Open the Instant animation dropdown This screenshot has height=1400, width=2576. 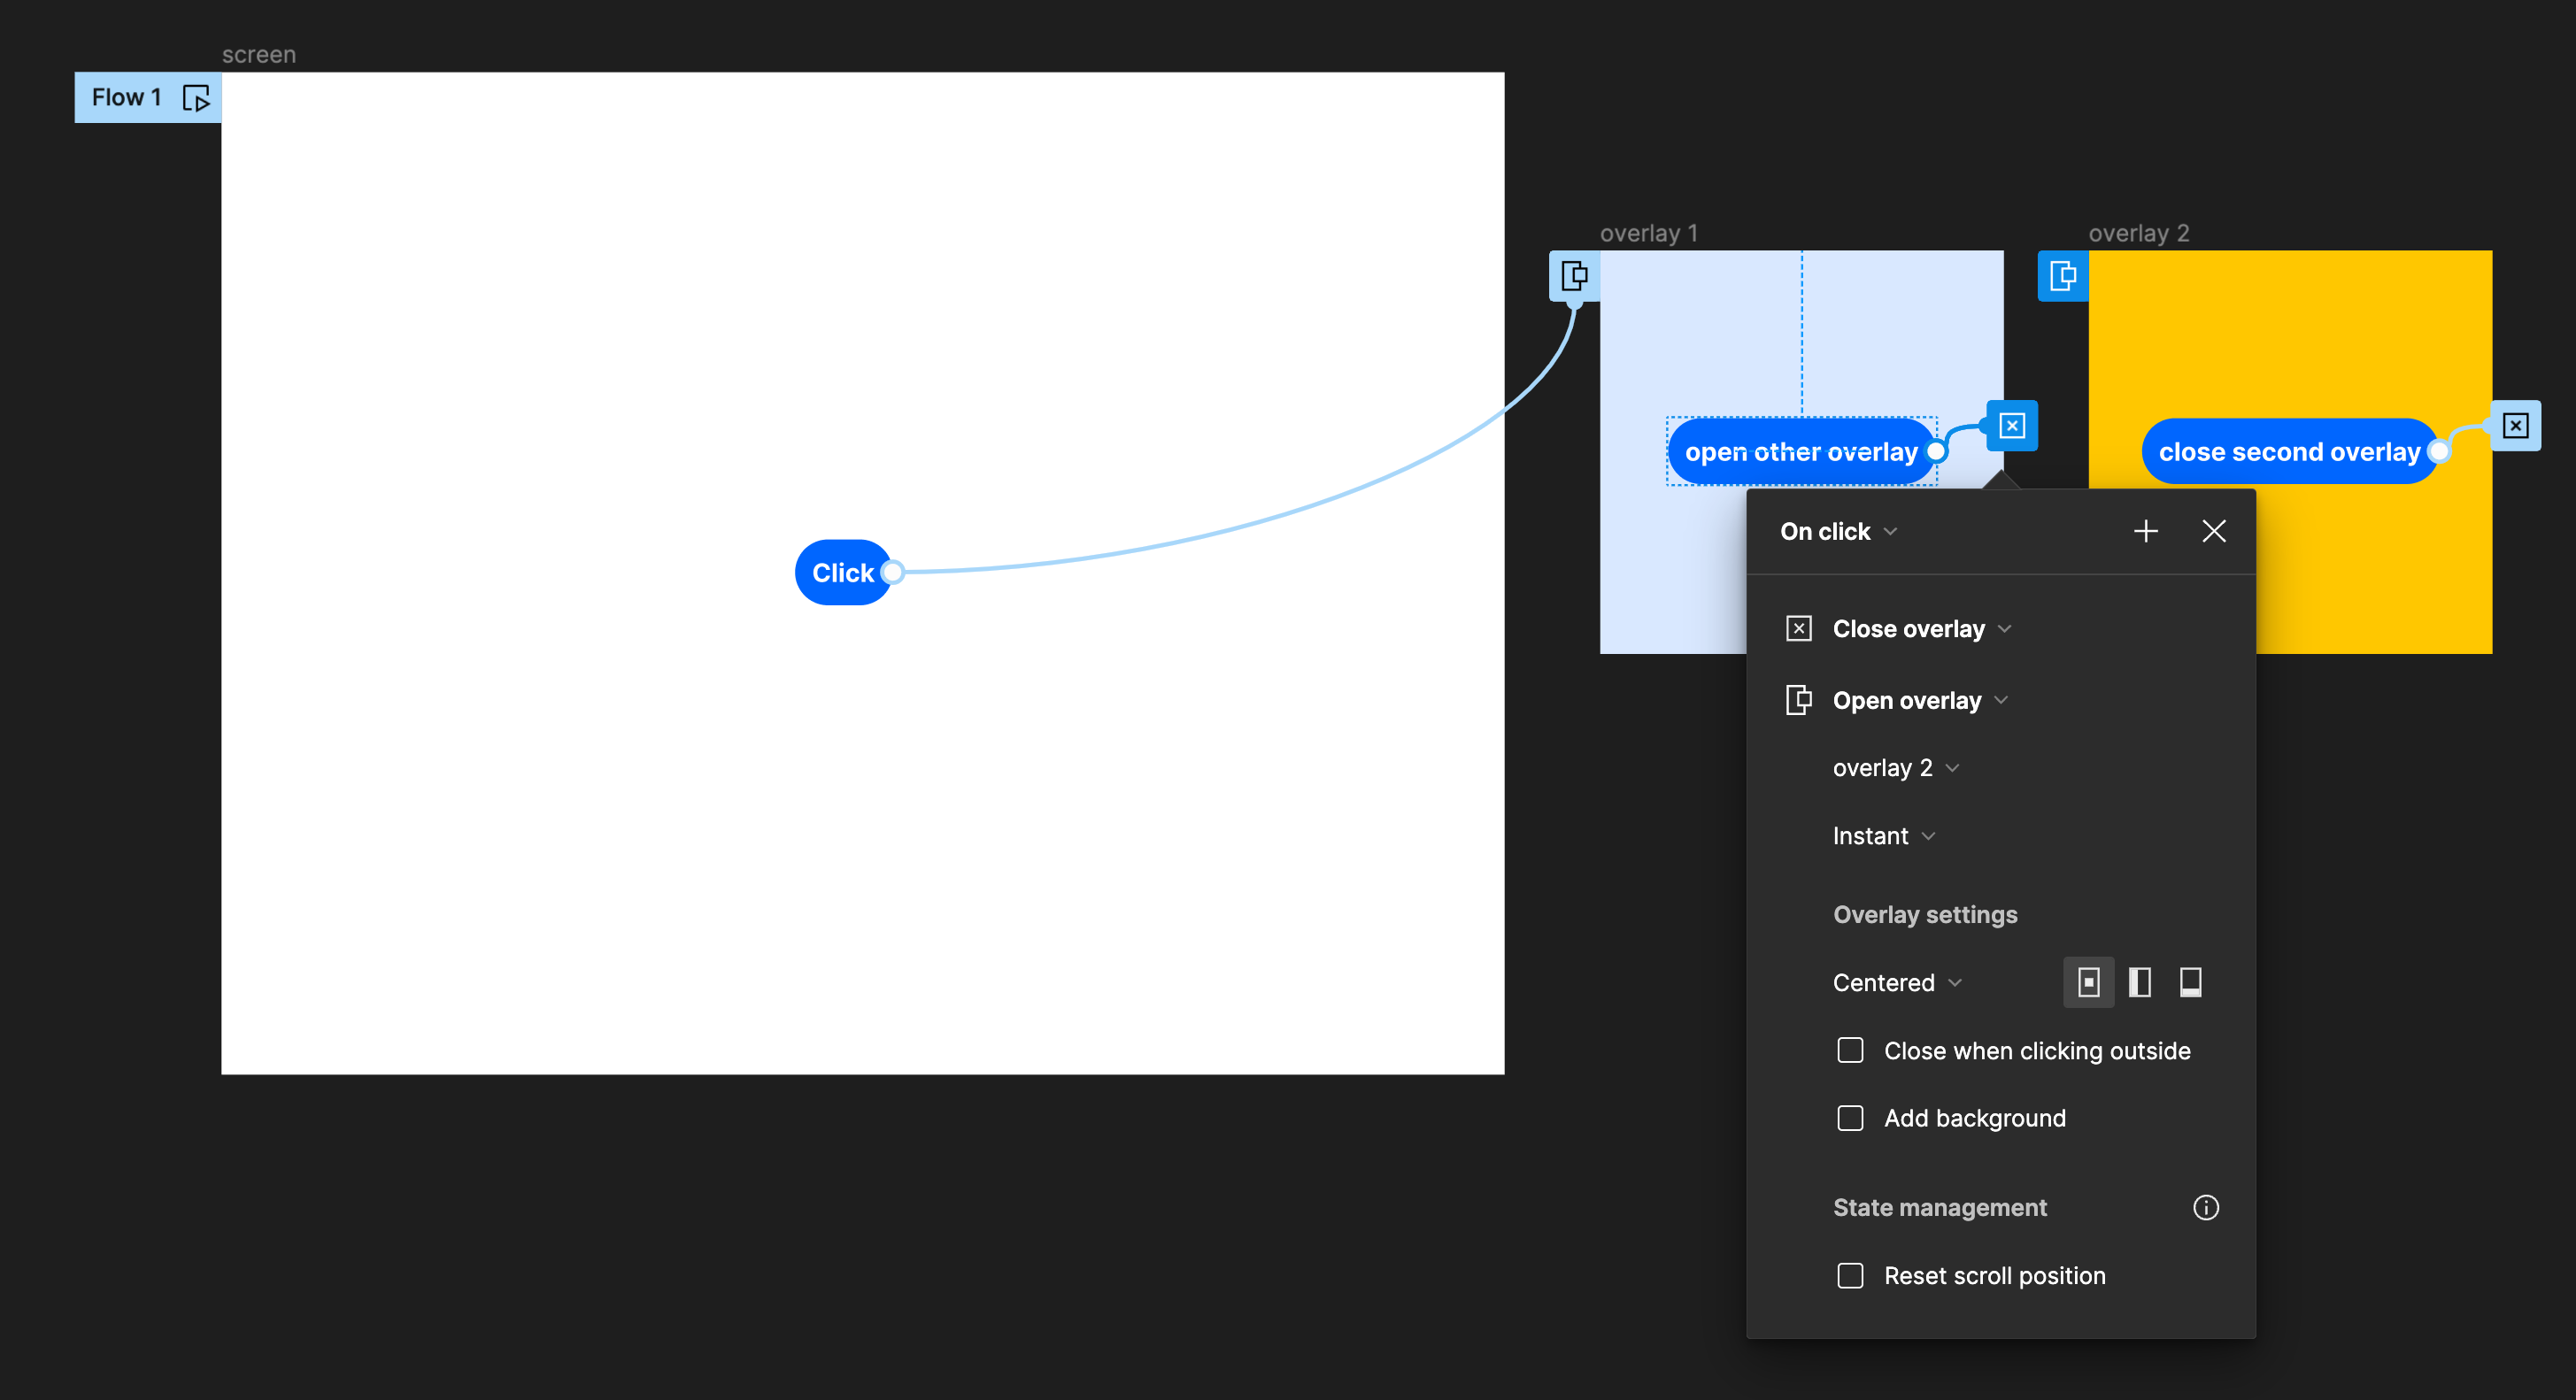coord(1884,836)
